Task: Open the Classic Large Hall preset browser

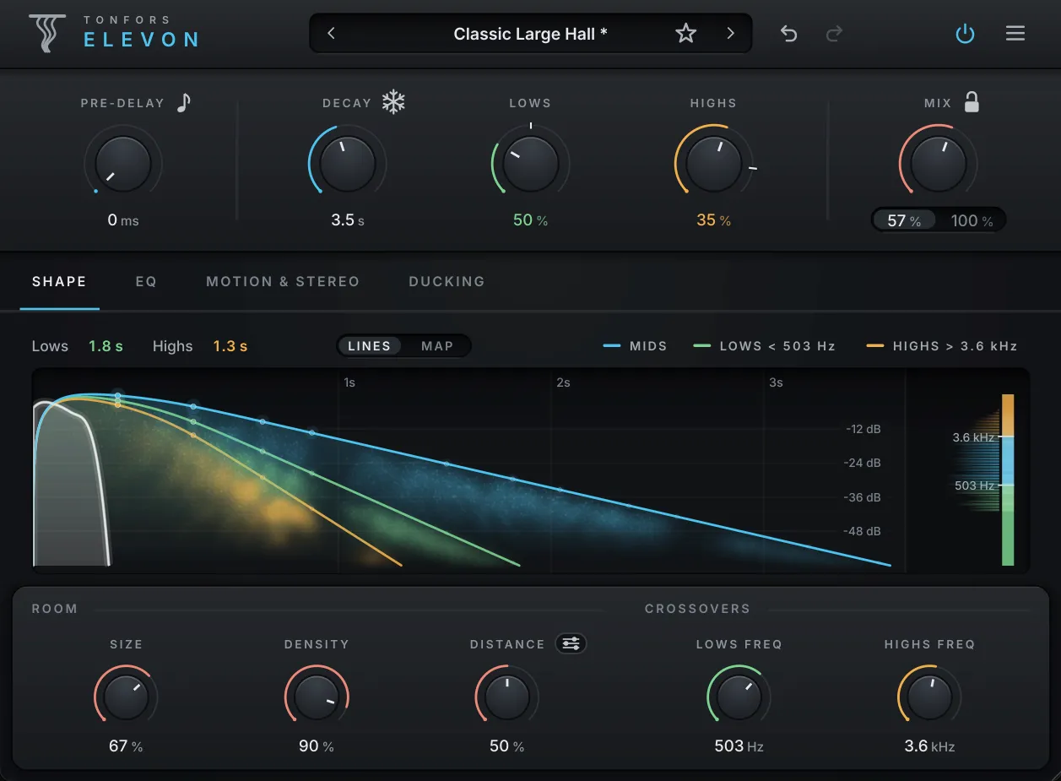Action: click(530, 34)
